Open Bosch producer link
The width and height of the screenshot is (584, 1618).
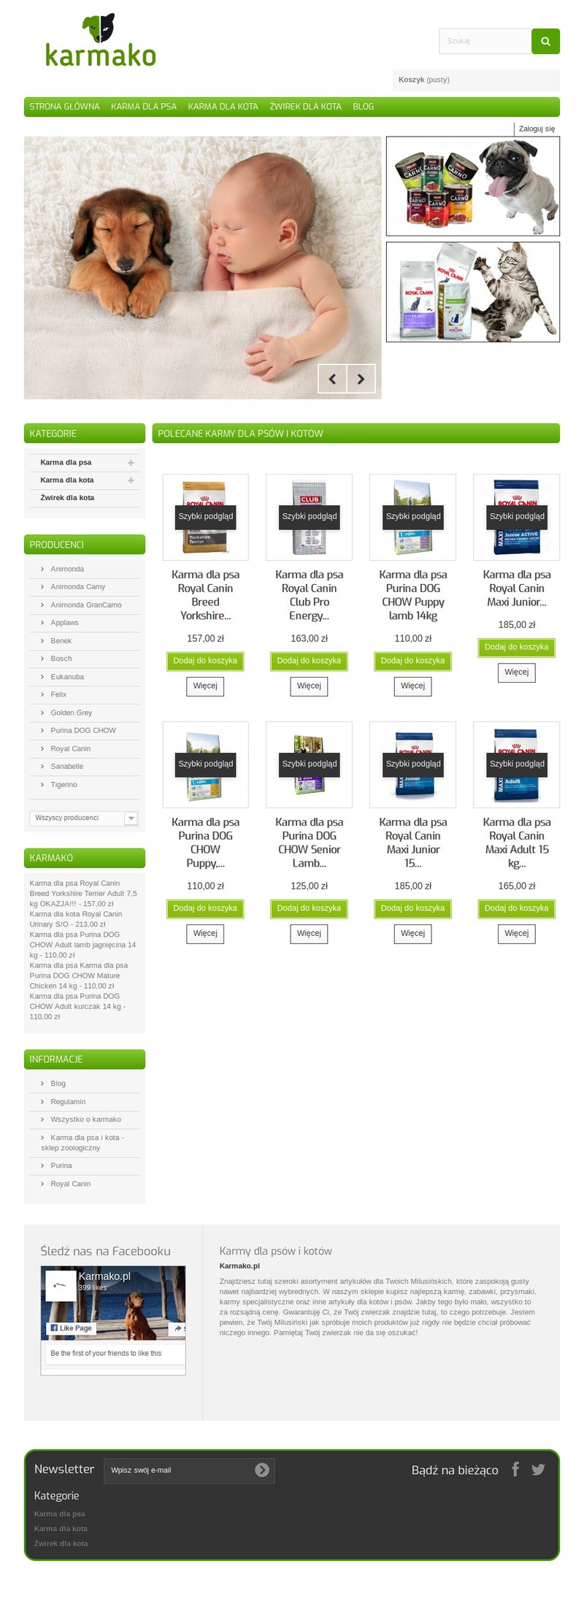click(x=61, y=659)
